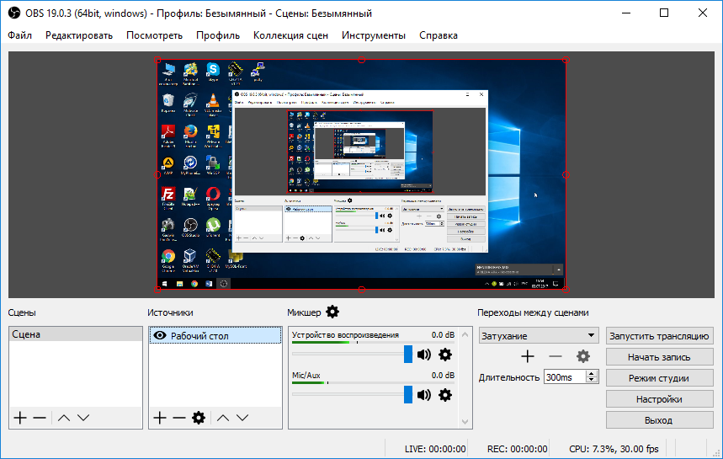Open the Файл menu
The image size is (723, 459).
19,35
